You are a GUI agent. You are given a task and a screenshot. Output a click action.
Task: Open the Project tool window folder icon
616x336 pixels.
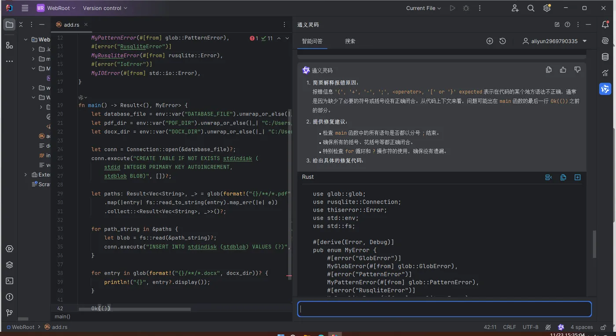9,25
